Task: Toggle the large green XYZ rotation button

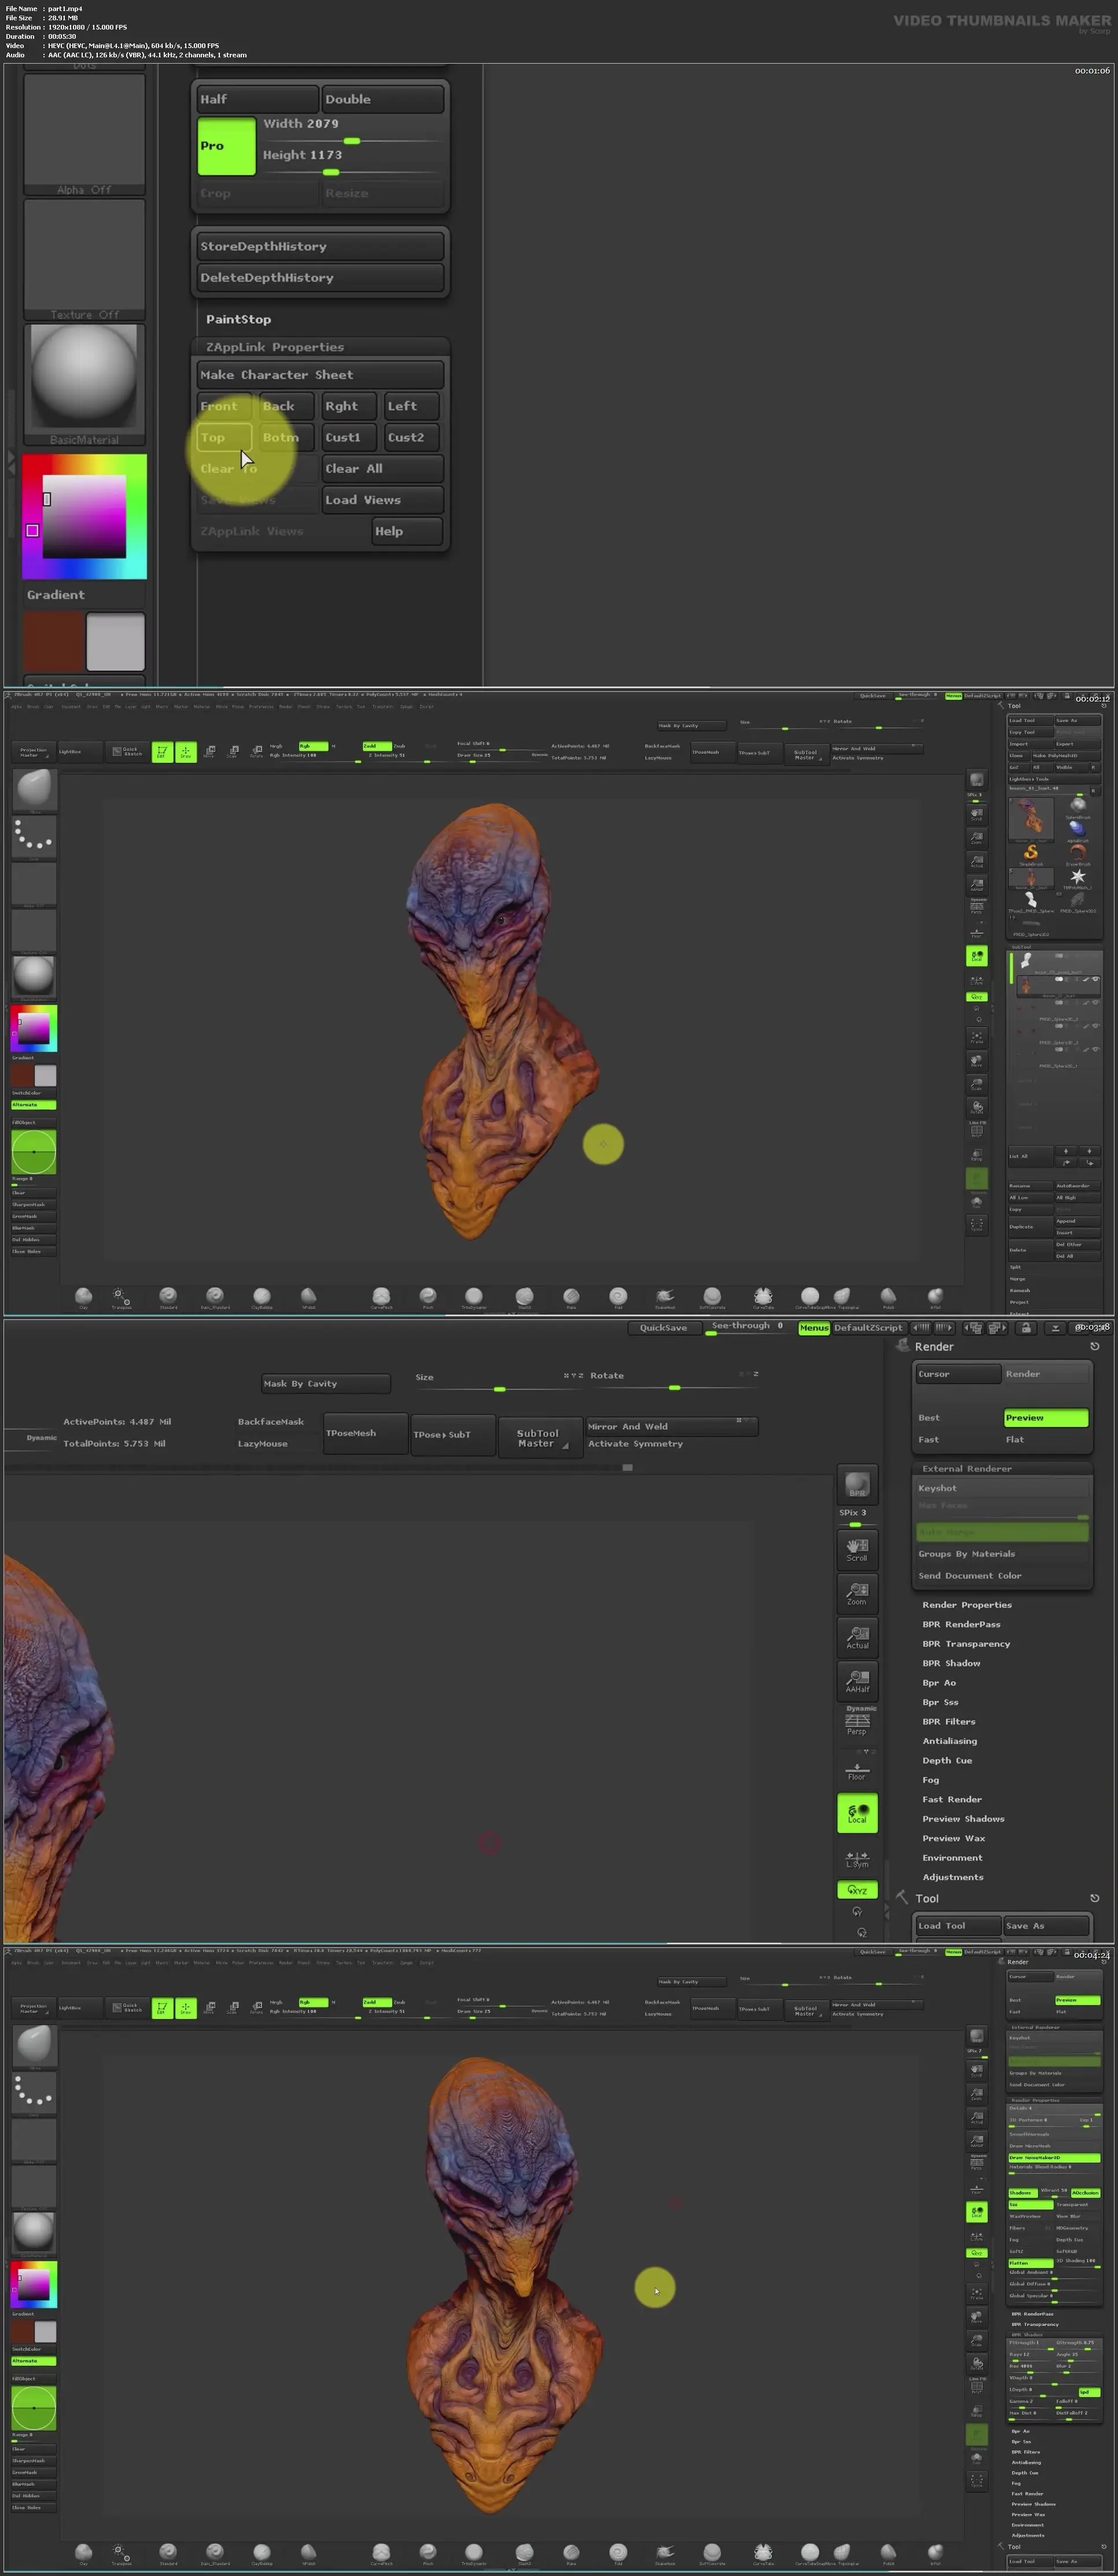Action: click(857, 1890)
